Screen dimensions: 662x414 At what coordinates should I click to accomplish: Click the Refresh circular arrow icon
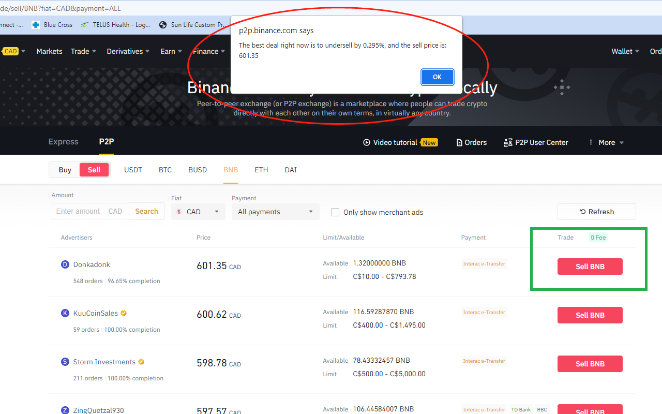(x=582, y=212)
